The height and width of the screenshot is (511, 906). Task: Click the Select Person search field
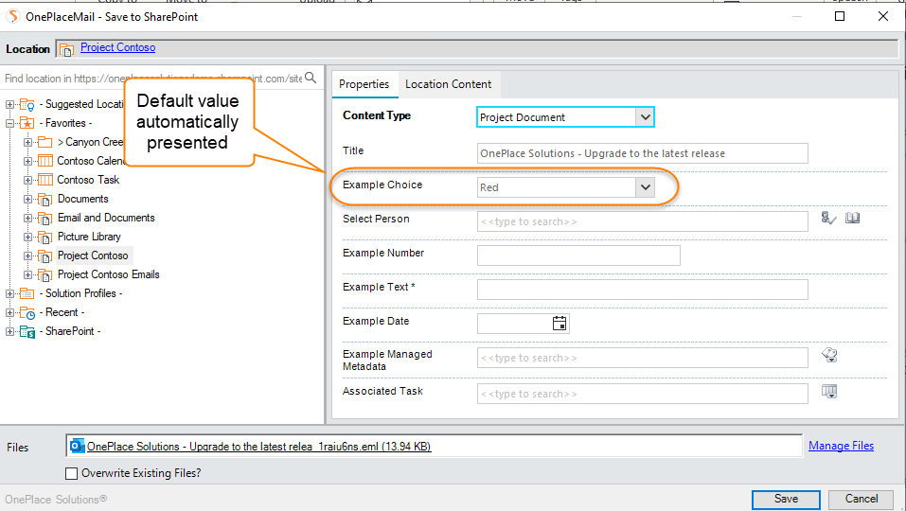tap(643, 221)
